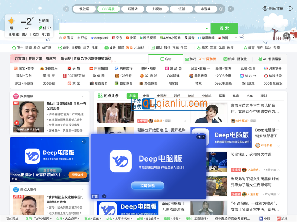Screen dimensions: 297x222
Task: Open the 京东 shortcut icon
Action: click(114, 37)
